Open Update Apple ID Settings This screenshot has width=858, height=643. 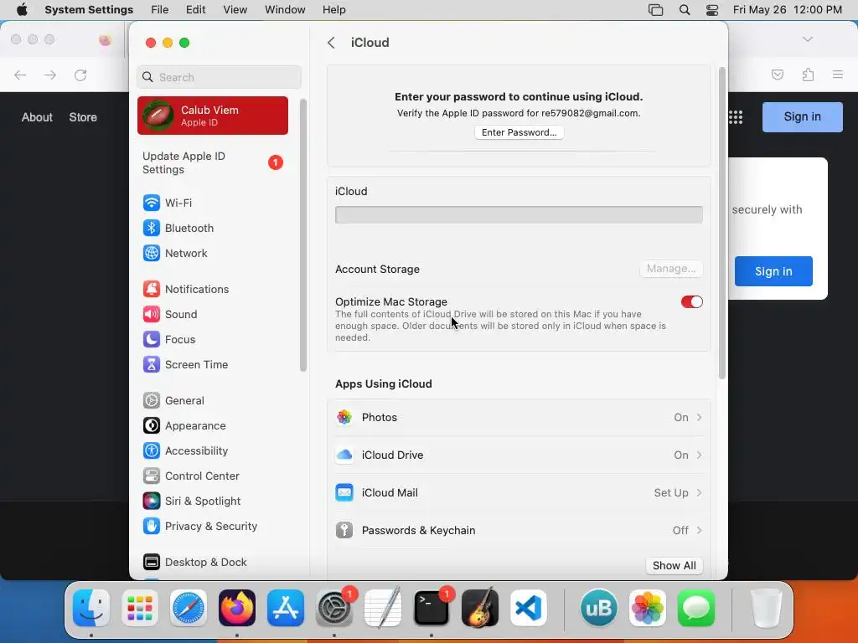(213, 163)
